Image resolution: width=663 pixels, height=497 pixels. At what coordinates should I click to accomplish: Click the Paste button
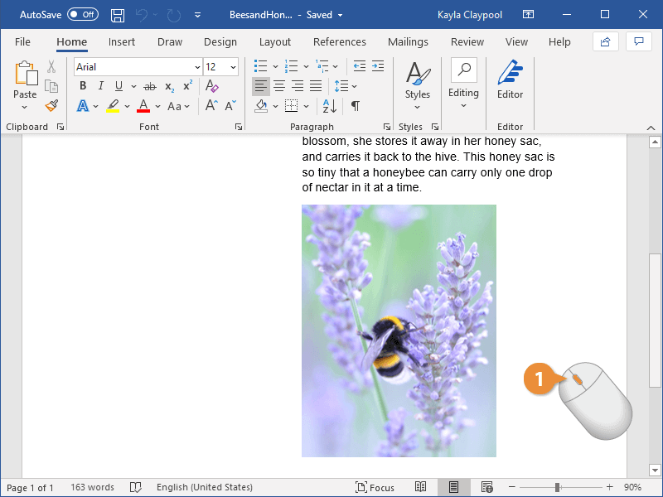click(x=25, y=83)
